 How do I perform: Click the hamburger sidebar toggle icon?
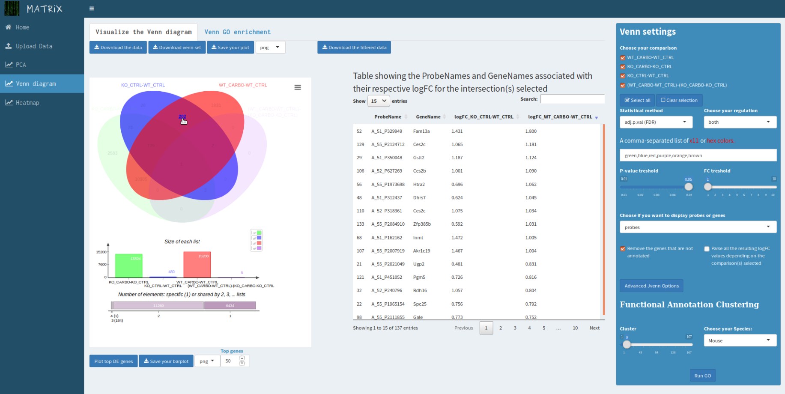point(92,9)
